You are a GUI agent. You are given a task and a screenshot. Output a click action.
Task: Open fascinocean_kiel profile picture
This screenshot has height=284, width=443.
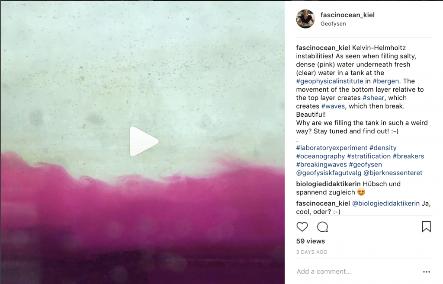[305, 19]
